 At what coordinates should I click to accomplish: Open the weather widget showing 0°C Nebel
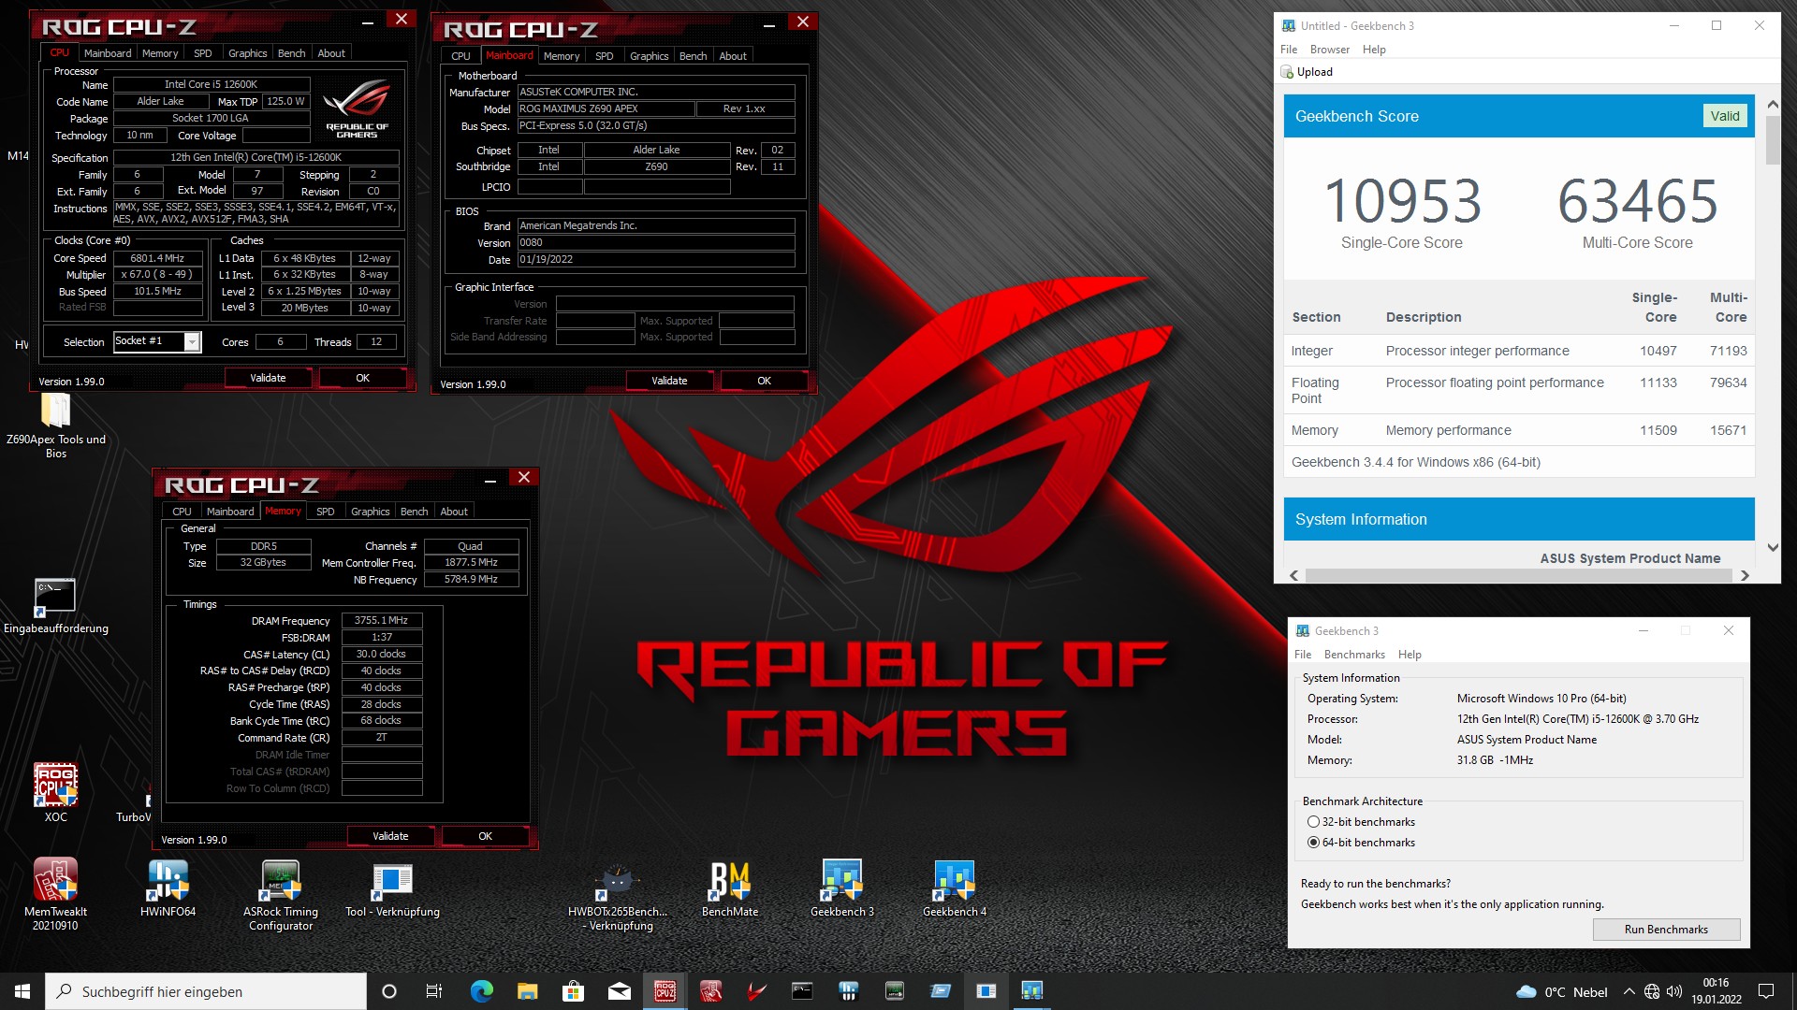[1561, 991]
